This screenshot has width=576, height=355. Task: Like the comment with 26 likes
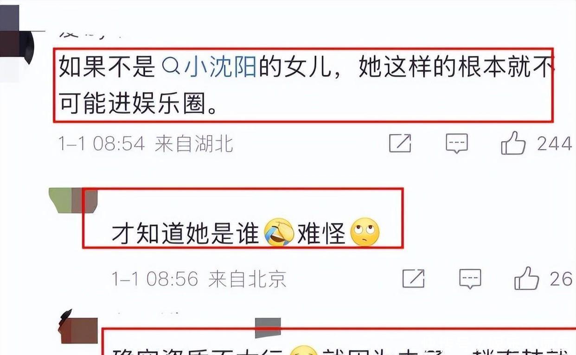coord(527,278)
